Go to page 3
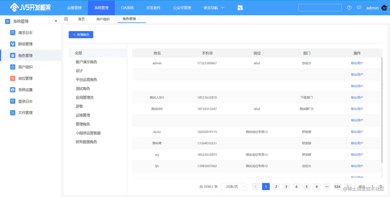The width and height of the screenshot is (390, 197). [286, 187]
